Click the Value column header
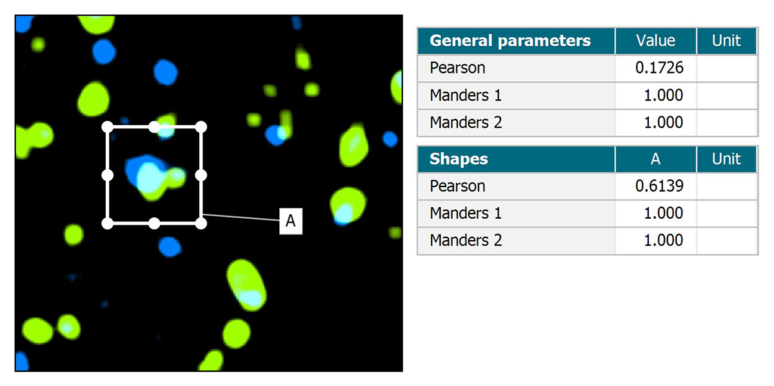 pos(656,41)
